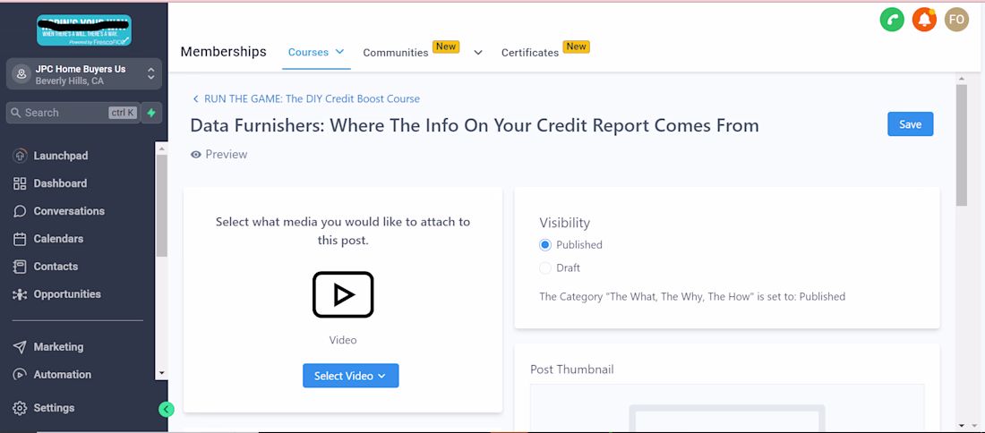Open Launchpad from the sidebar

[x=60, y=156]
